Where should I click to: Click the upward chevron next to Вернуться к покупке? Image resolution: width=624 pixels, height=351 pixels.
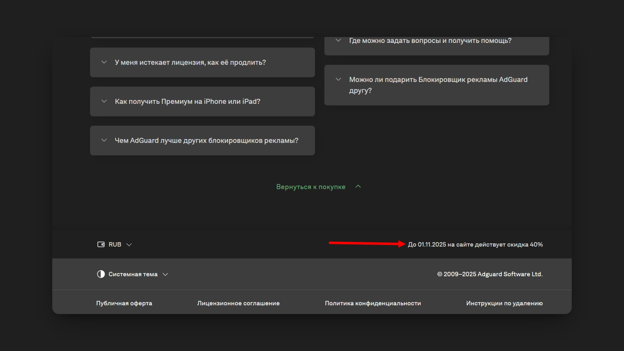tap(358, 187)
